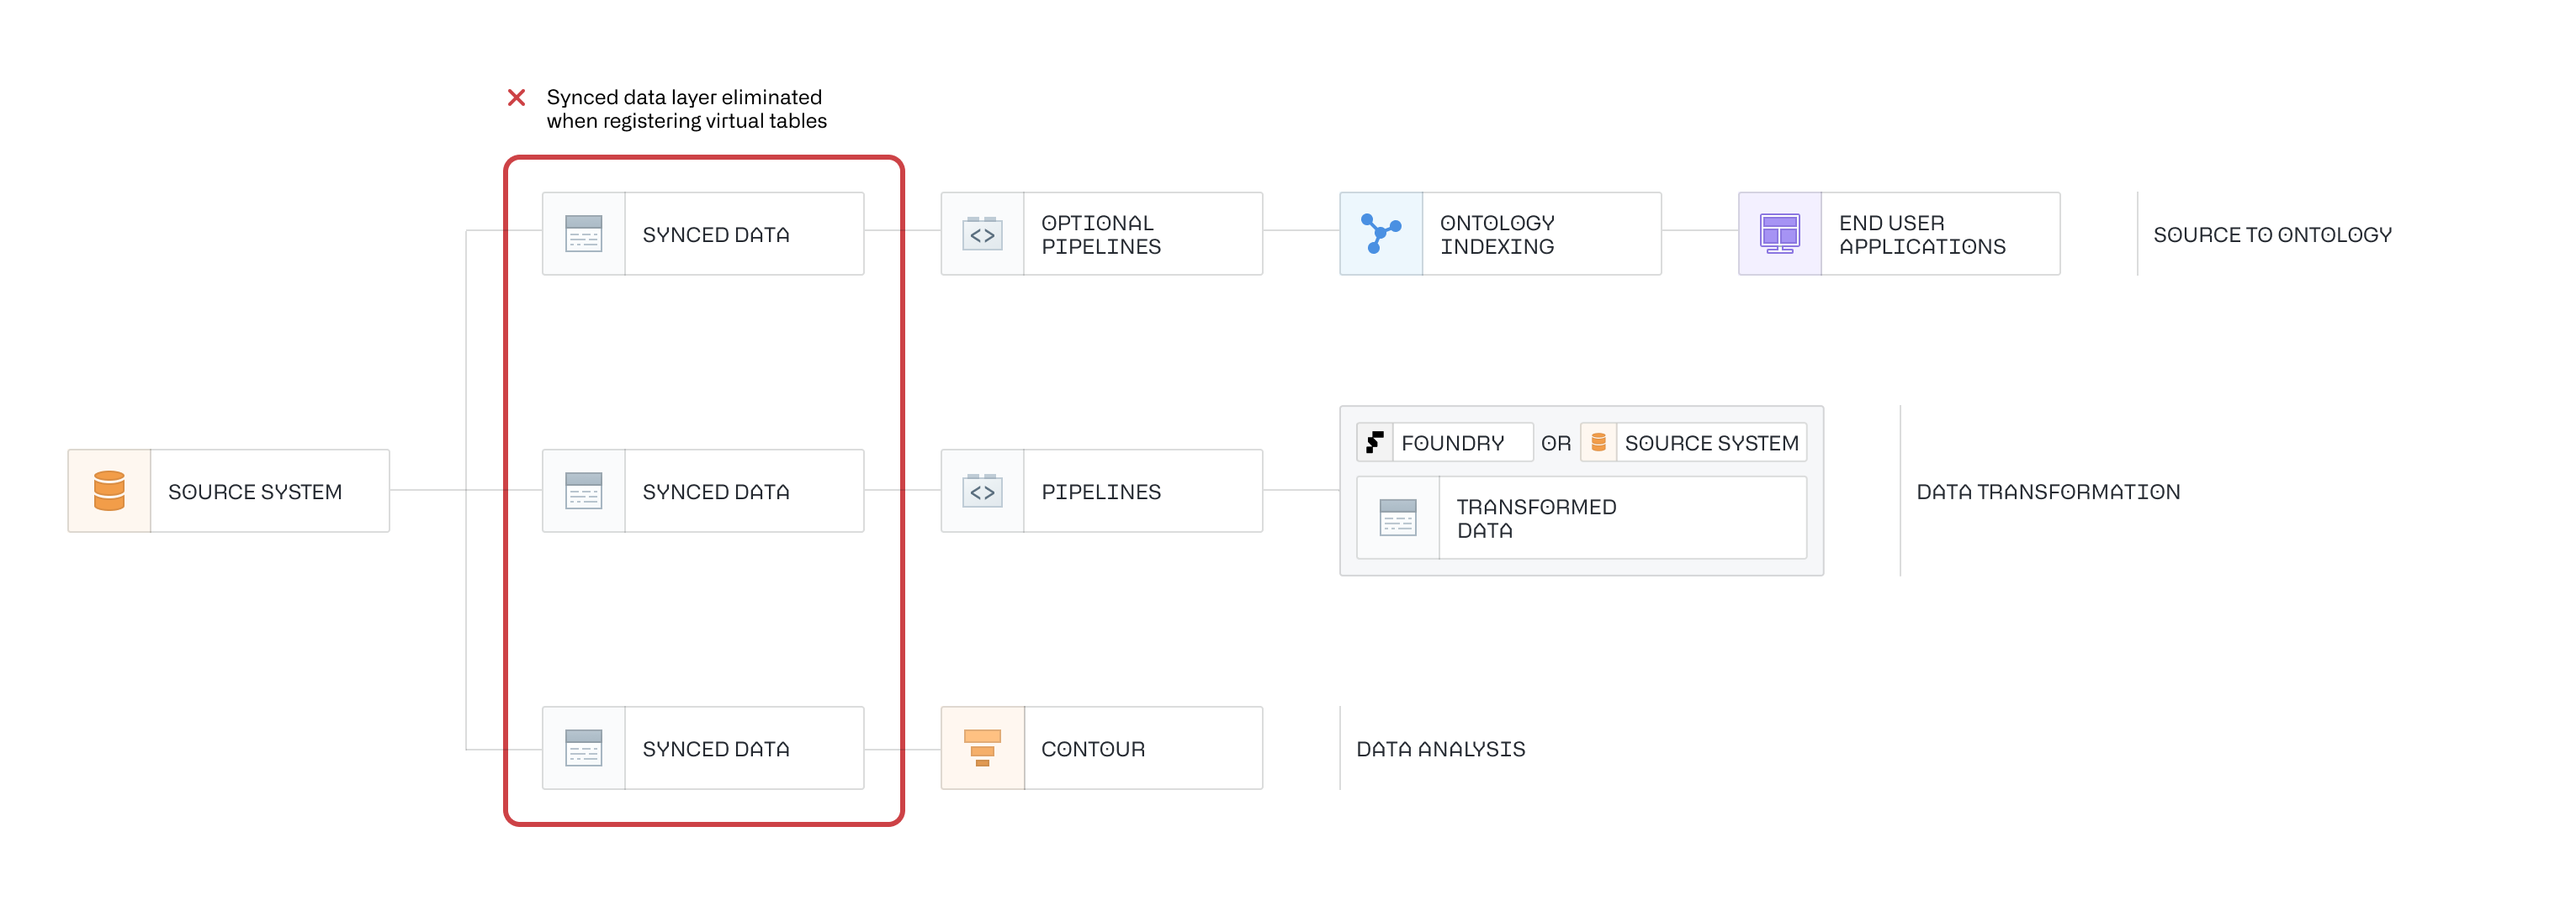Click the Ontology Indexing label text
2576x911 pixels.
[1497, 234]
